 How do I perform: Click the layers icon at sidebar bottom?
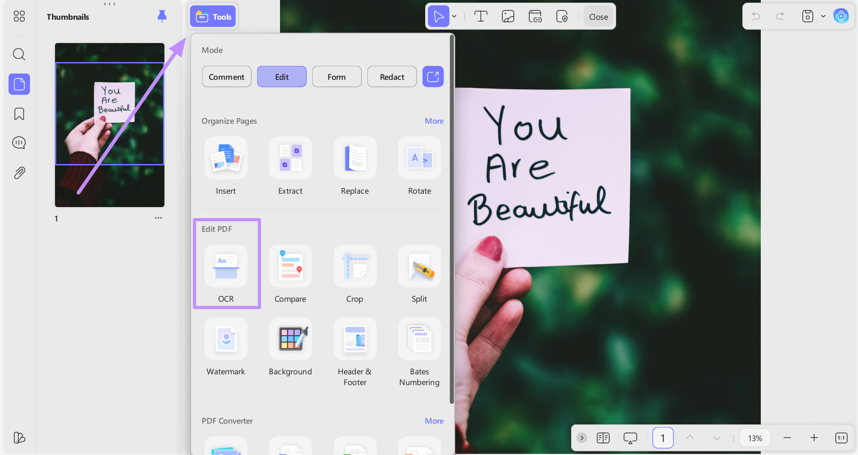coord(19,438)
